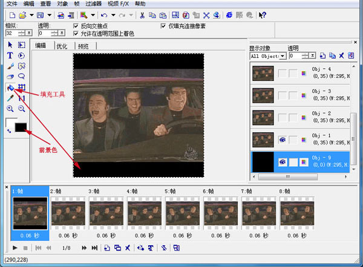
Task: Select the Eyedropper tool
Action: point(10,98)
